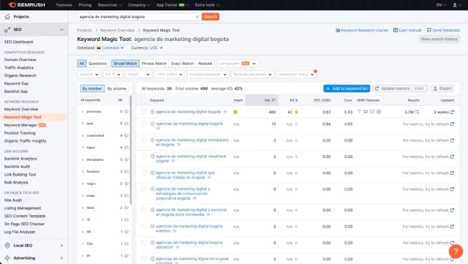468x264 pixels.
Task: Click View search history button
Action: pyautogui.click(x=439, y=39)
